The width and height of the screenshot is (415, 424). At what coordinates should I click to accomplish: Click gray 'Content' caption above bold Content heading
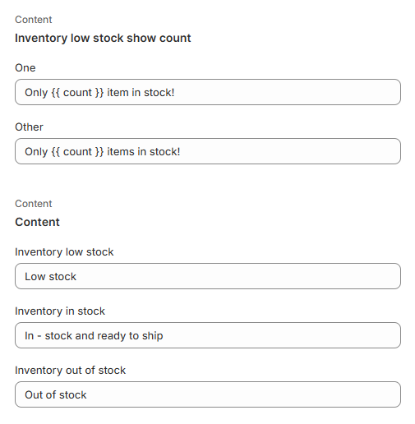(34, 204)
